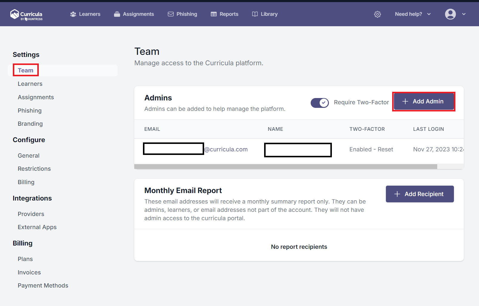Image resolution: width=479 pixels, height=306 pixels.
Task: Navigate to Payment Methods under Billing
Action: (x=43, y=285)
